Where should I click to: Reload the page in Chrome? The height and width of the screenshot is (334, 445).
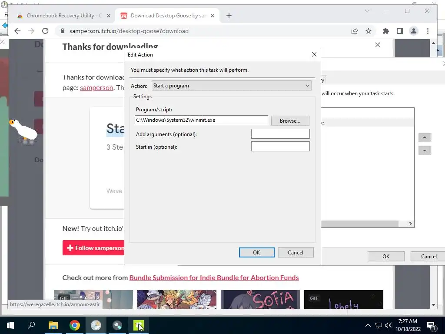click(45, 31)
